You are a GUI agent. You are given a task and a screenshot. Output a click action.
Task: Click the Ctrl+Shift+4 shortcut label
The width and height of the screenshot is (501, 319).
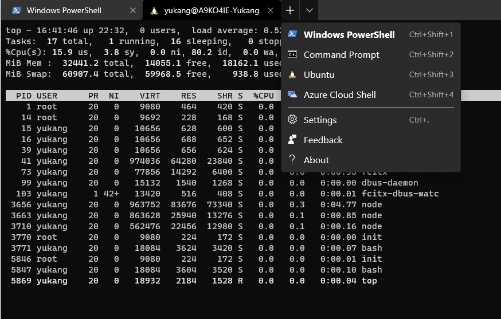coord(431,95)
